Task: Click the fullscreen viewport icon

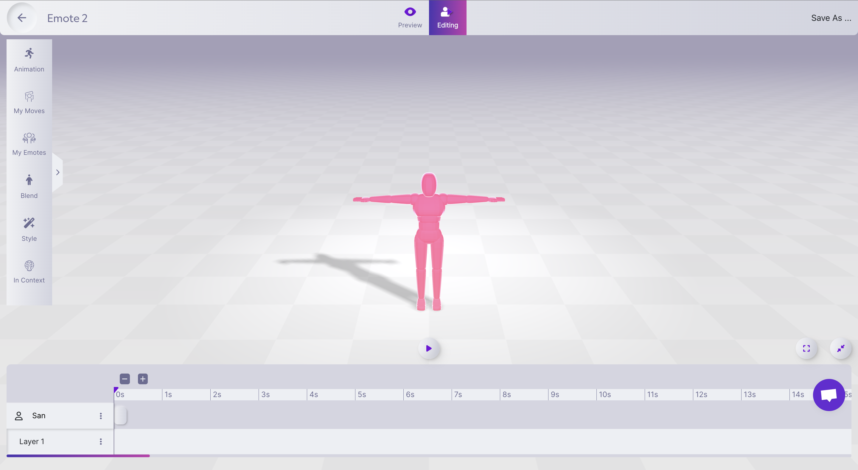Action: pyautogui.click(x=806, y=348)
